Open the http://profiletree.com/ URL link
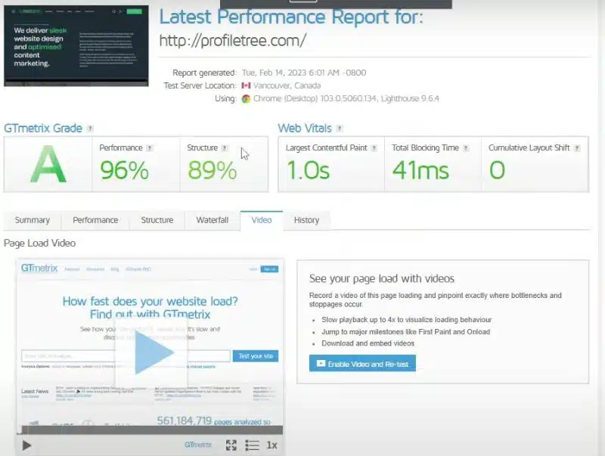 click(x=233, y=41)
